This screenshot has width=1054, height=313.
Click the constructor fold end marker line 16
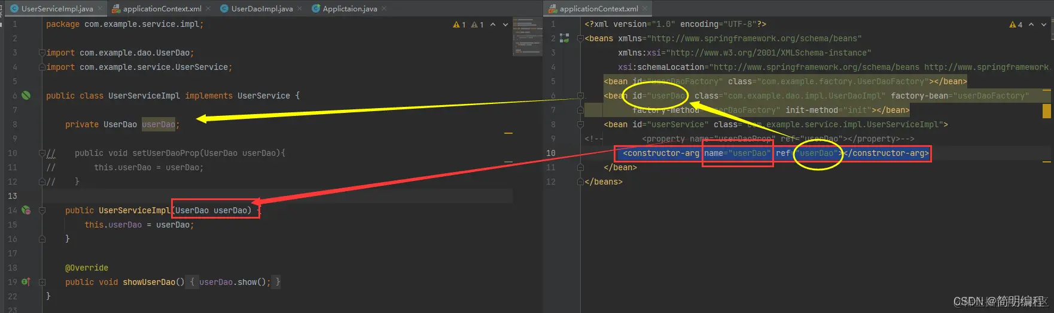pos(42,239)
